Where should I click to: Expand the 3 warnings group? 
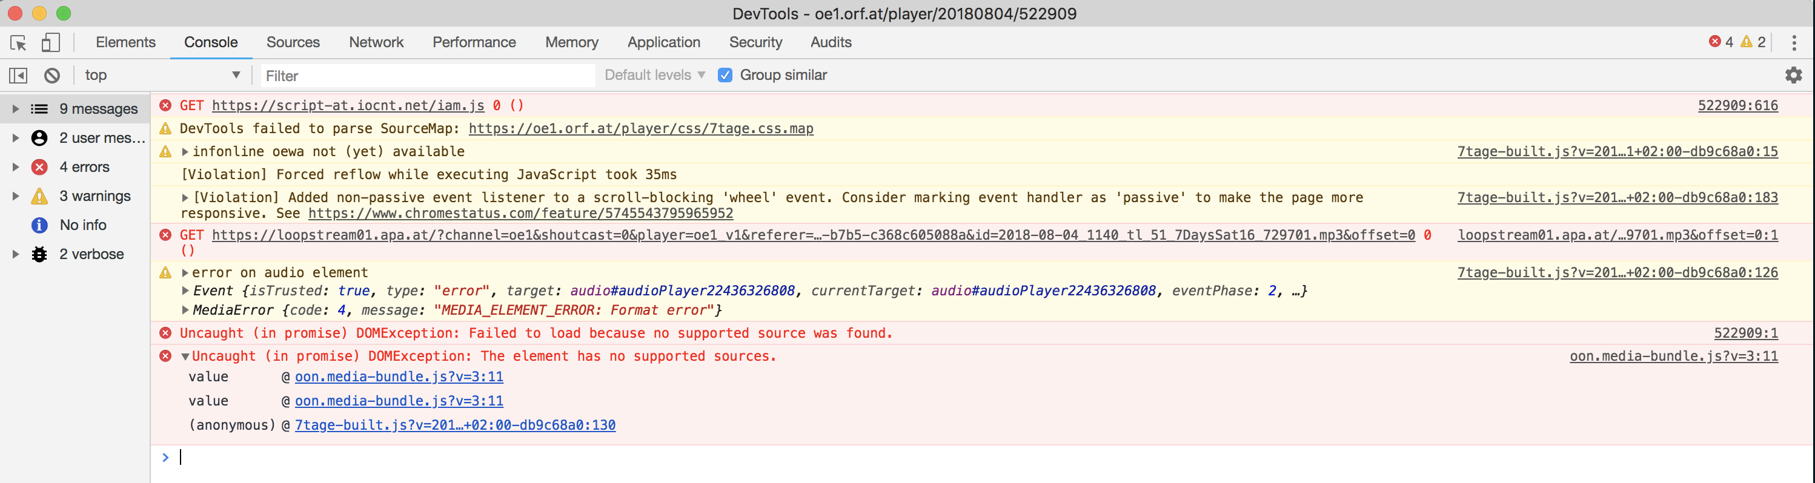click(x=16, y=195)
